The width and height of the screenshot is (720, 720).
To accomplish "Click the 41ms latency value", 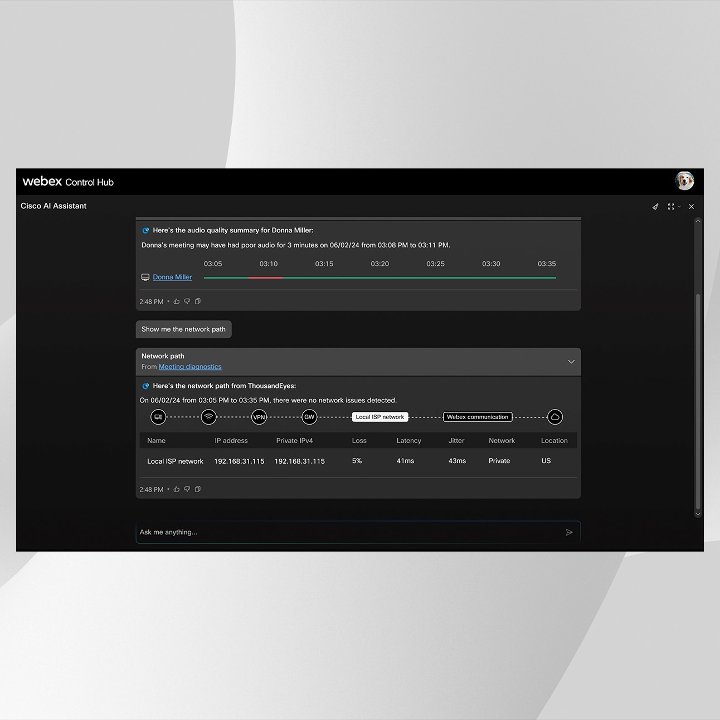I will point(405,461).
